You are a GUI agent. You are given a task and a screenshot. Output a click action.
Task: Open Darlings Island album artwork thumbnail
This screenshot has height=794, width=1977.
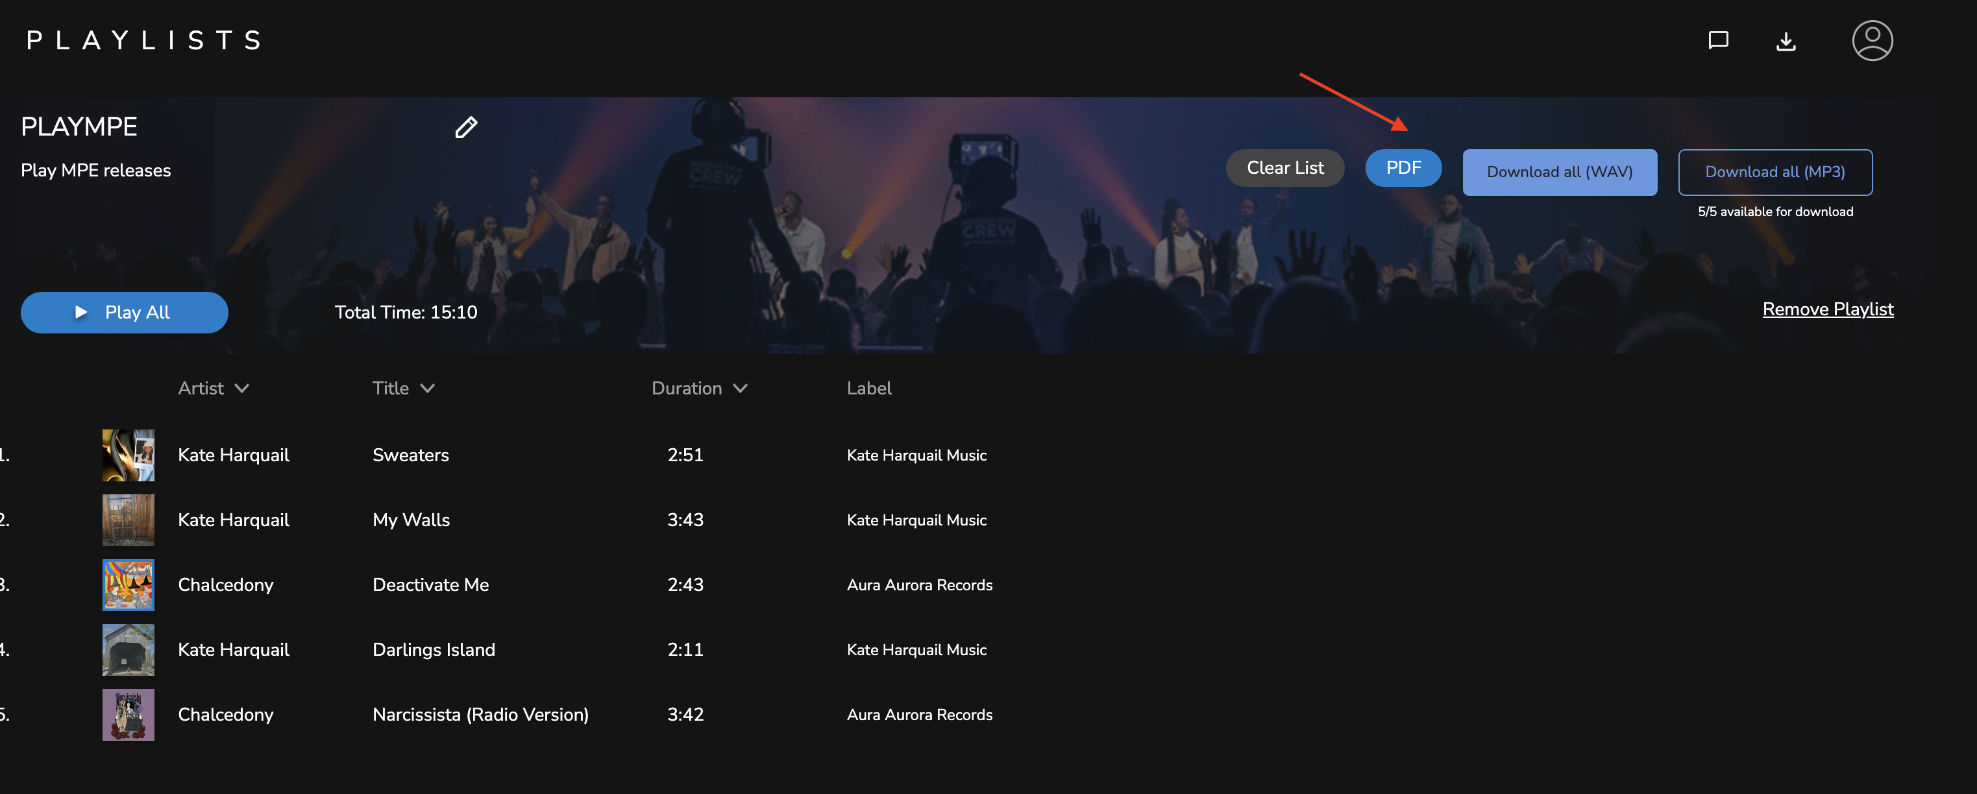click(128, 650)
